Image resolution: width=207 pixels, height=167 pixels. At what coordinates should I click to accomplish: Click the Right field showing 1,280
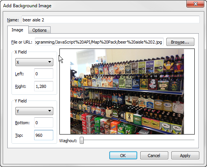point(44,86)
